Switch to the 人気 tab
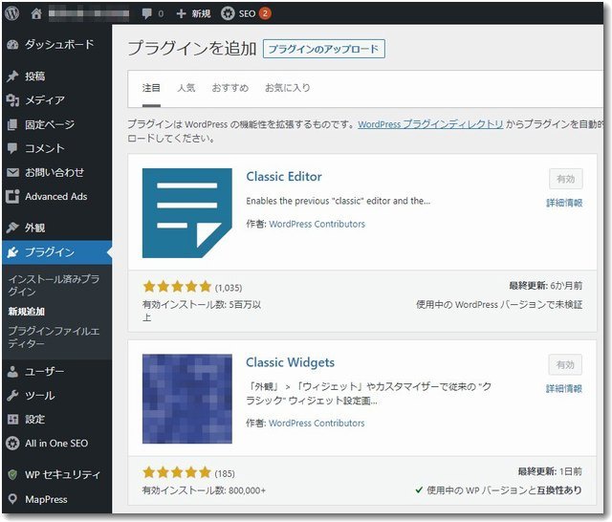Screen dimensions: 612x522 (186, 88)
